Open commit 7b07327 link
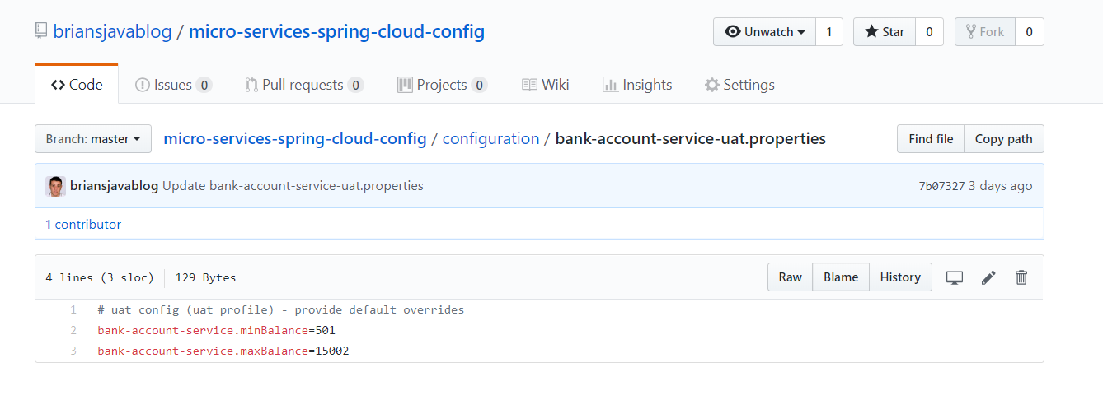Screen dimensions: 1103x400 tap(941, 186)
